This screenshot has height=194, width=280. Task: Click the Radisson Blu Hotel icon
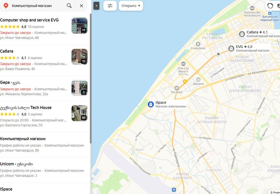(x=252, y=8)
